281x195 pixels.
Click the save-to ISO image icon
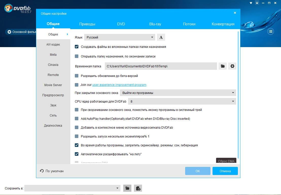pyautogui.click(x=138, y=188)
